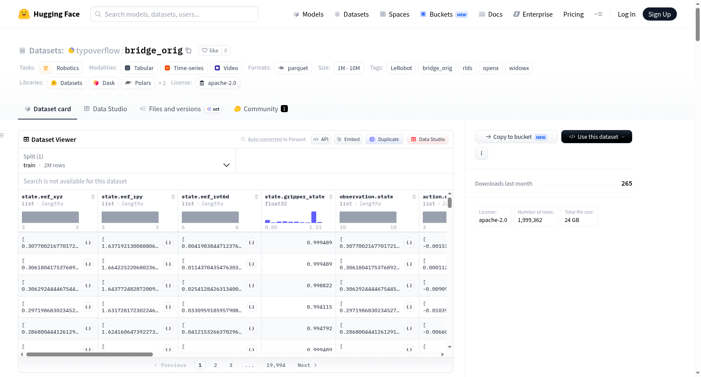Open the Data Studio tab
701x377 pixels.
pyautogui.click(x=105, y=109)
